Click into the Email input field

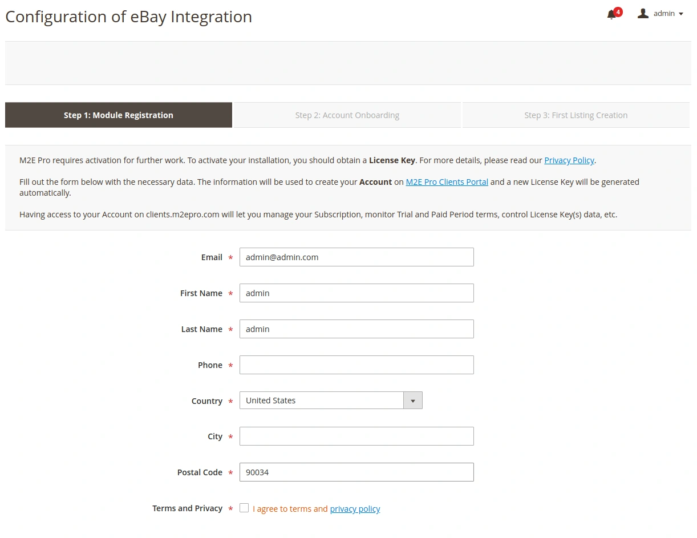point(356,257)
